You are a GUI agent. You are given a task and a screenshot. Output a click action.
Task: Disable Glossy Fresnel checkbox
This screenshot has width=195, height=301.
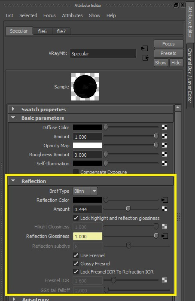(x=76, y=263)
